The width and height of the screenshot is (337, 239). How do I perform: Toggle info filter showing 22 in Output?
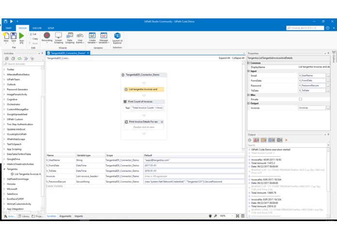pyautogui.click(x=272, y=140)
